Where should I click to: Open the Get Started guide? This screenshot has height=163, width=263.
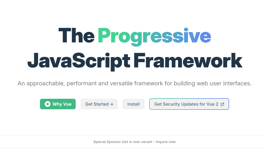click(x=99, y=104)
